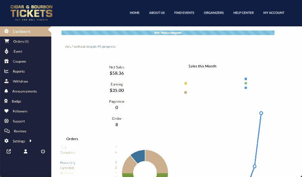Open the external link icon in sidebar
This screenshot has width=302, height=177.
[x=9, y=151]
